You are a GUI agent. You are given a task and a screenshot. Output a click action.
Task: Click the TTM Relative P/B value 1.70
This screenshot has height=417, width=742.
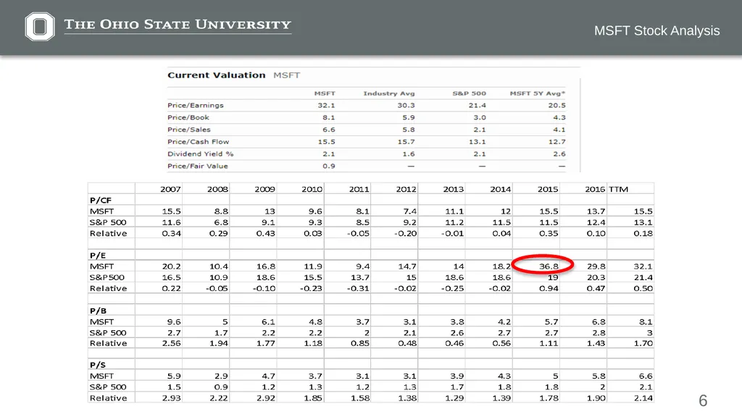click(x=643, y=344)
